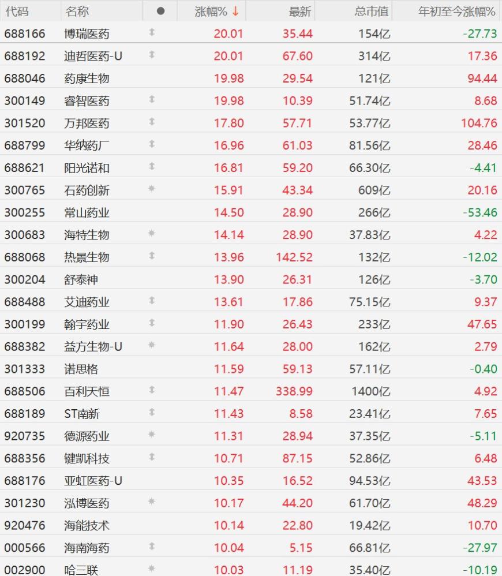This screenshot has width=502, height=576.
Task: Sort by the 总市值 column header
Action: [x=372, y=12]
